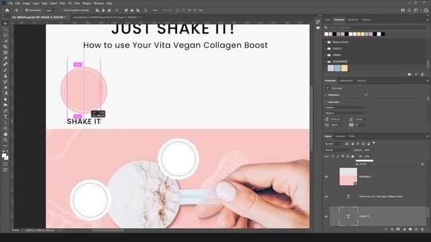Screen dimensions: 431x242
Task: Delete swatch using trash icon in Swatches panel
Action: pos(422,75)
